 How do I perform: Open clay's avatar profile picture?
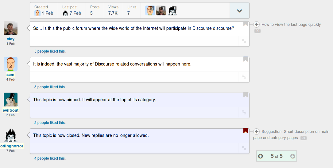tap(11, 28)
